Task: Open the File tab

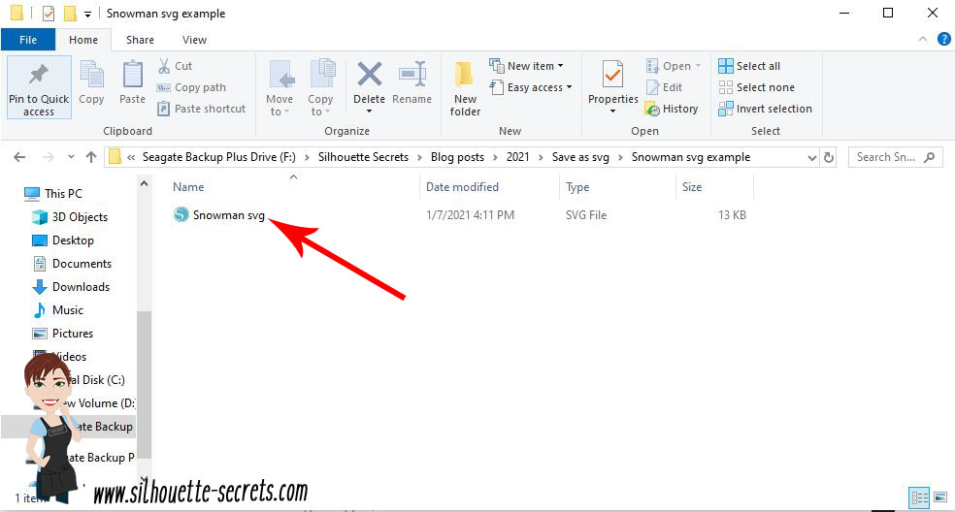Action: point(28,40)
